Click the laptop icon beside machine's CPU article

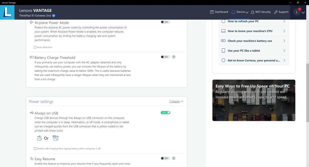click(223, 31)
